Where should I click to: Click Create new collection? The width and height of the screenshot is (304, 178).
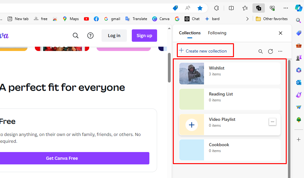pos(205,50)
